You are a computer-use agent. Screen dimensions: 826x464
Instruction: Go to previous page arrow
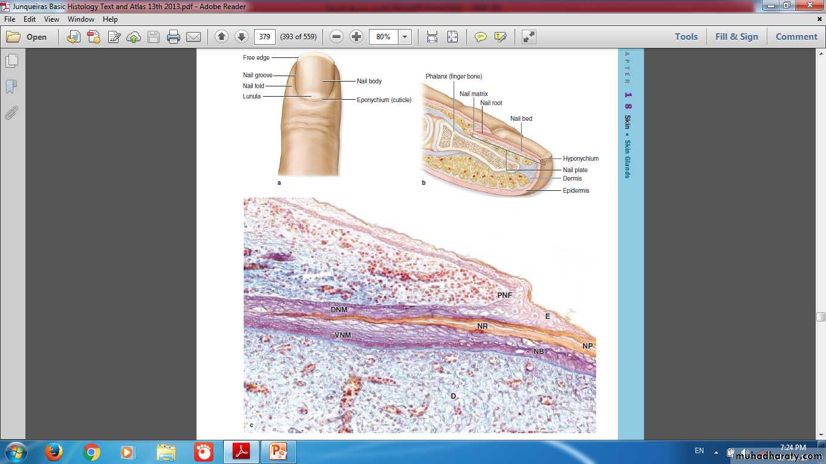pos(221,37)
